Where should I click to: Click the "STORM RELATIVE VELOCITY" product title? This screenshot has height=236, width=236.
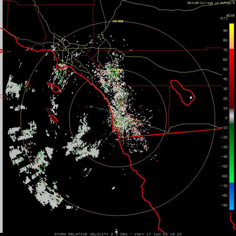point(81,234)
